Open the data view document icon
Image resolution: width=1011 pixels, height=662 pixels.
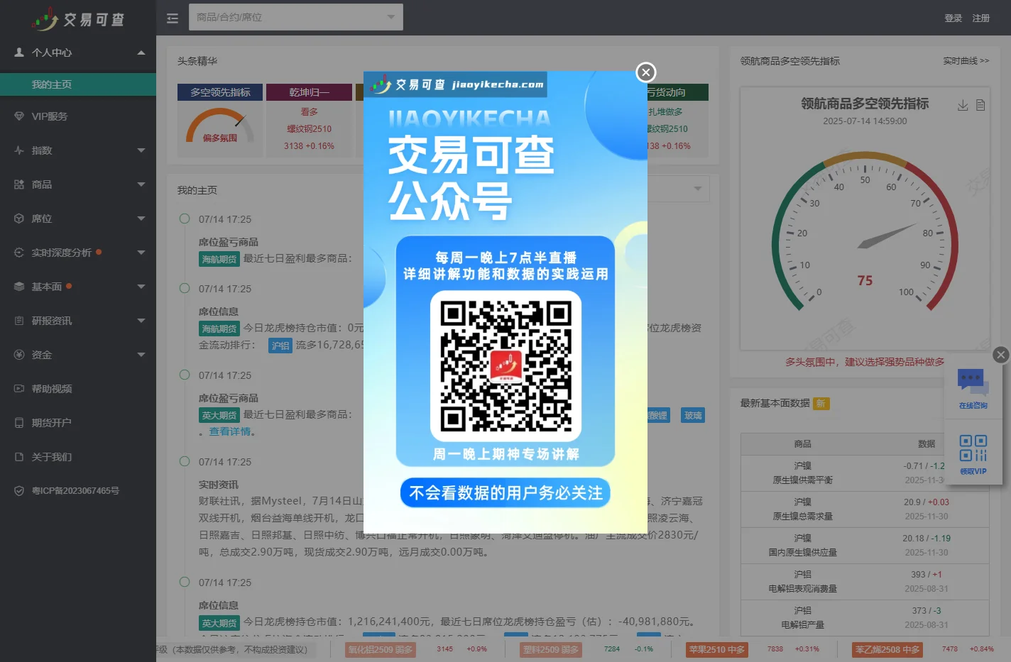pos(980,105)
